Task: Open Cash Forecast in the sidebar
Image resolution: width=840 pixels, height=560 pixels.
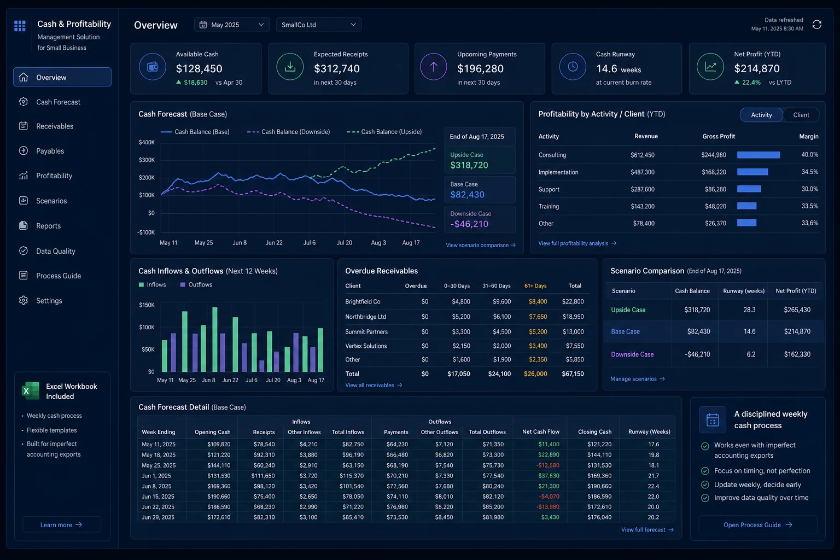Action: pos(62,102)
